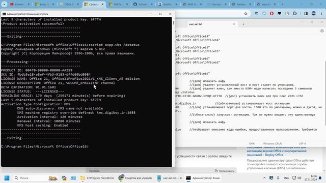Click Windows (CRLF) status in Notepad
This screenshot has width=326, height=183.
coord(273,143)
